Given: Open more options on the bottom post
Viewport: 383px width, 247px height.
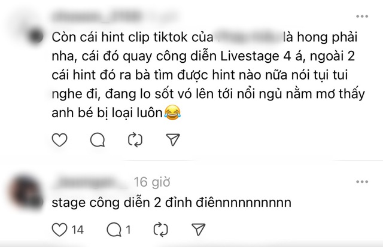Looking at the screenshot, I should tap(361, 181).
